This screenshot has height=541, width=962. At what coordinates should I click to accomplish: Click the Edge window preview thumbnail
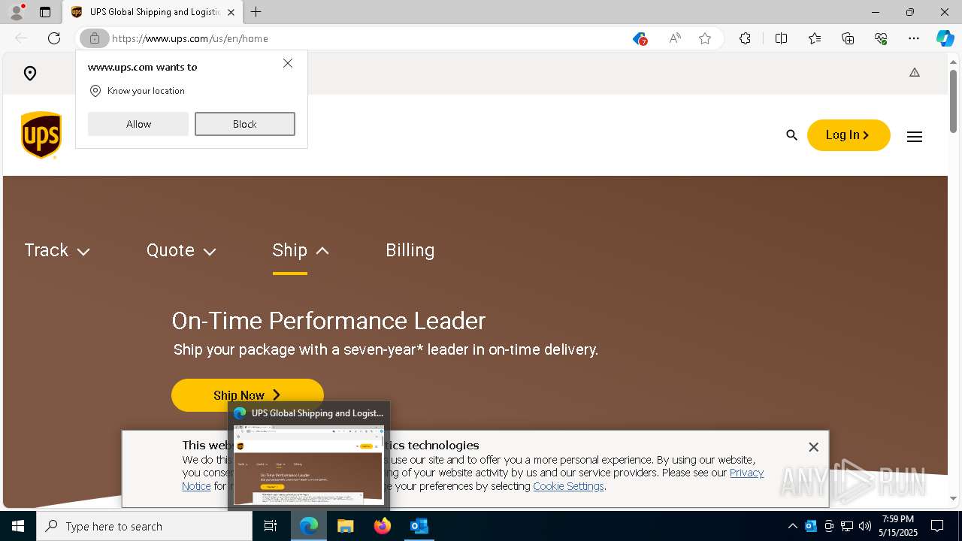(x=309, y=464)
